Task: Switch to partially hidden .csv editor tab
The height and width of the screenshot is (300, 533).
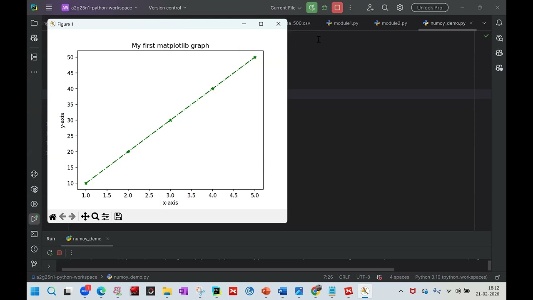Action: pos(299,23)
